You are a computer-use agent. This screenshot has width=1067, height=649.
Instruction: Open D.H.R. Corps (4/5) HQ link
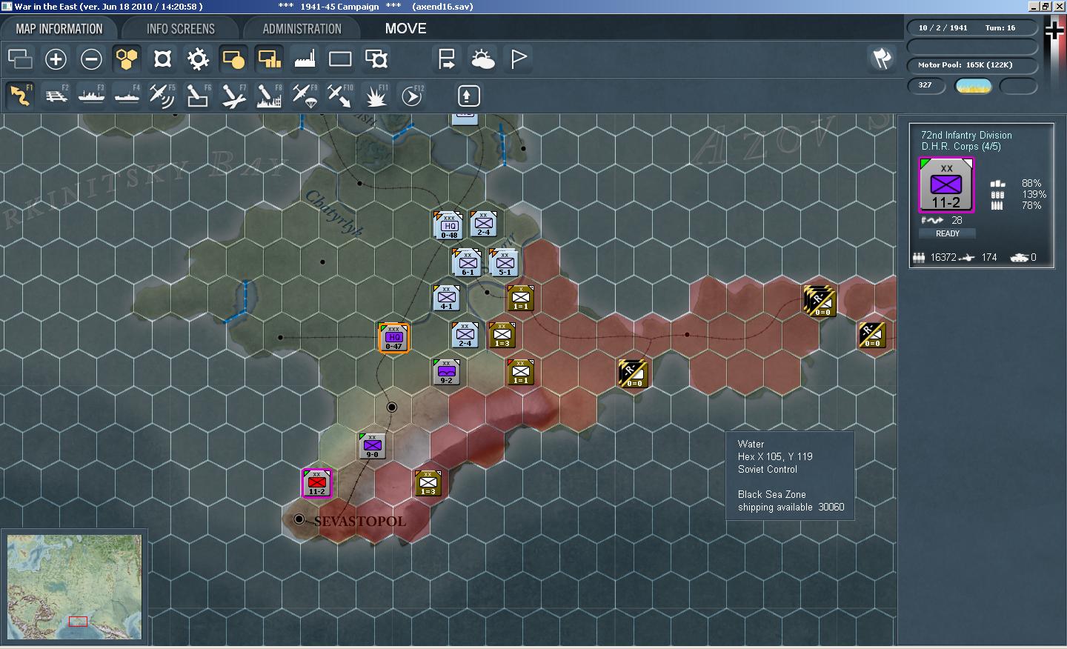click(x=961, y=147)
